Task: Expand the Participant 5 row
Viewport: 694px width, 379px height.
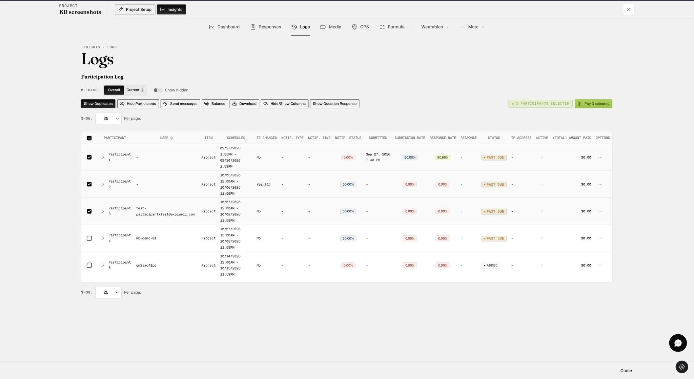Action: pyautogui.click(x=103, y=265)
